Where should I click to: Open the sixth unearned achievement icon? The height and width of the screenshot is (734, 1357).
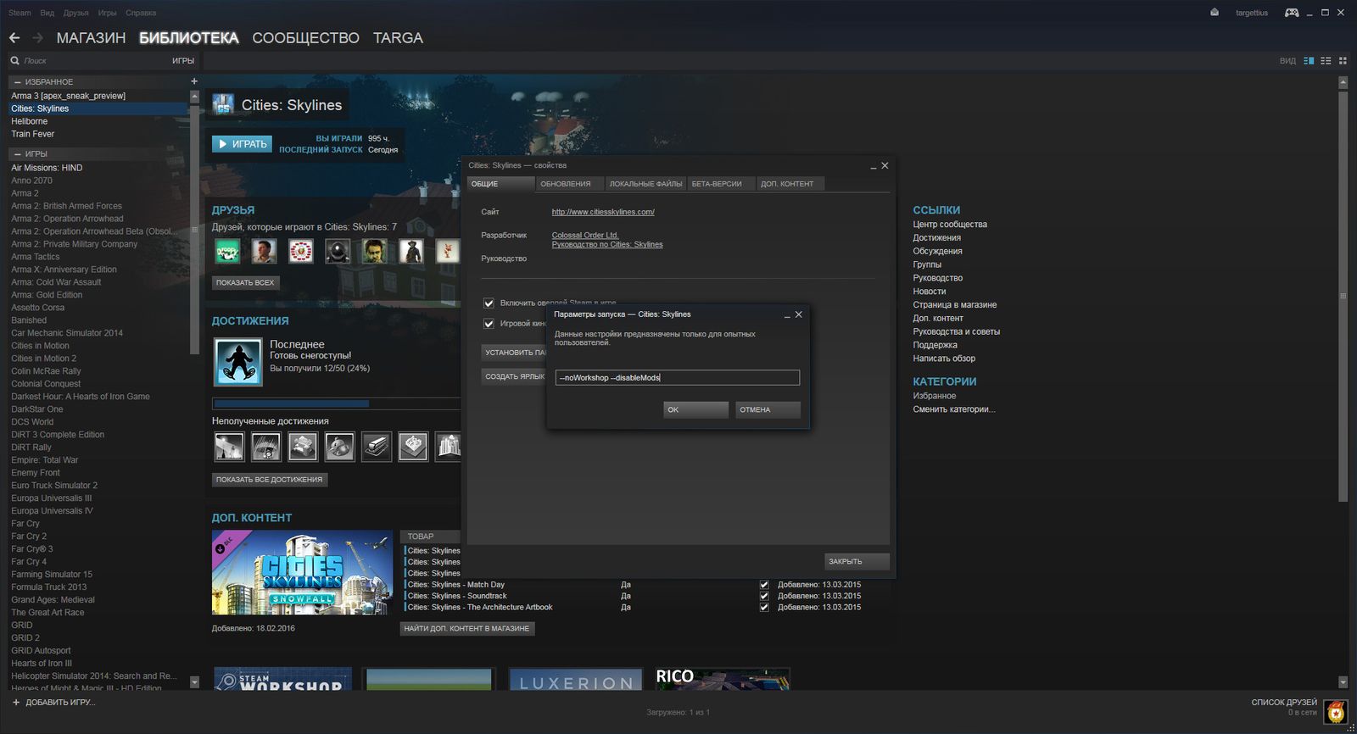413,447
